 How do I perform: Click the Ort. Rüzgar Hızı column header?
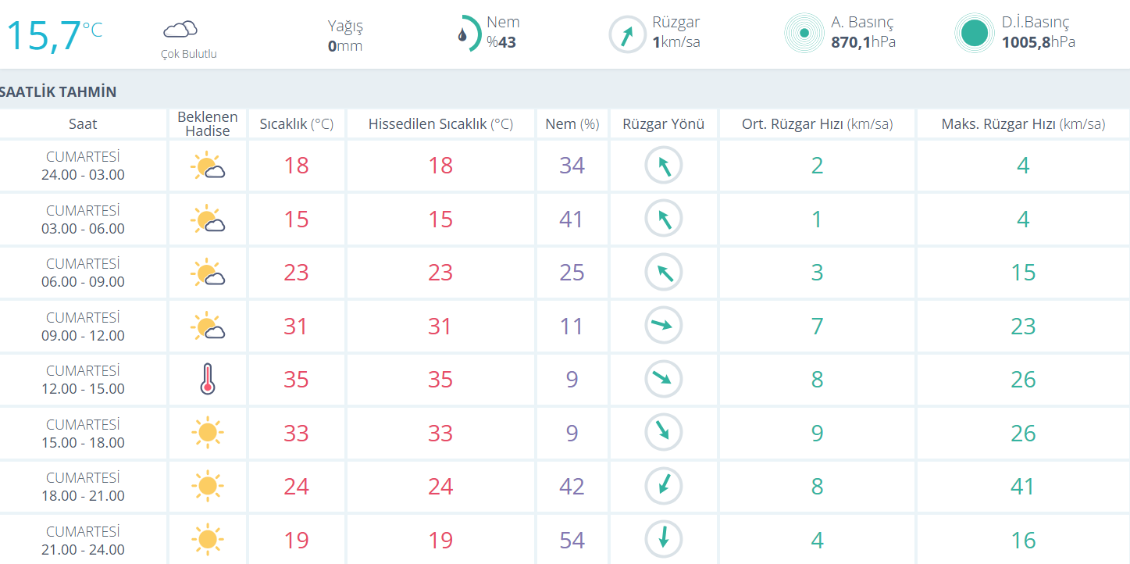[817, 124]
